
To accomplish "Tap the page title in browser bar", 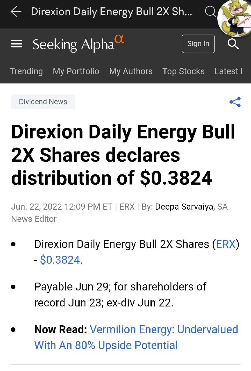I will point(112,12).
